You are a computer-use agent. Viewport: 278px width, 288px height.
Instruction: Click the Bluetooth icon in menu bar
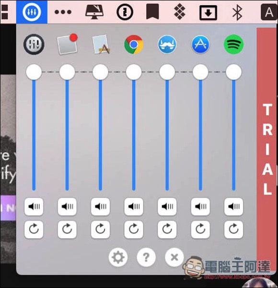coord(237,12)
